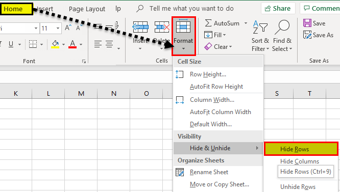The width and height of the screenshot is (340, 192).
Task: Click the Borders icon
Action: (33, 44)
